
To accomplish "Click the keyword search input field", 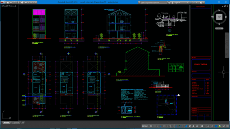I will pos(153,3).
